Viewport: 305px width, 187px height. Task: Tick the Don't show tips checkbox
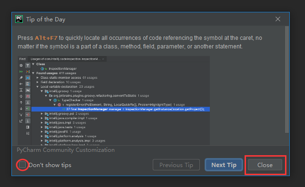22,165
